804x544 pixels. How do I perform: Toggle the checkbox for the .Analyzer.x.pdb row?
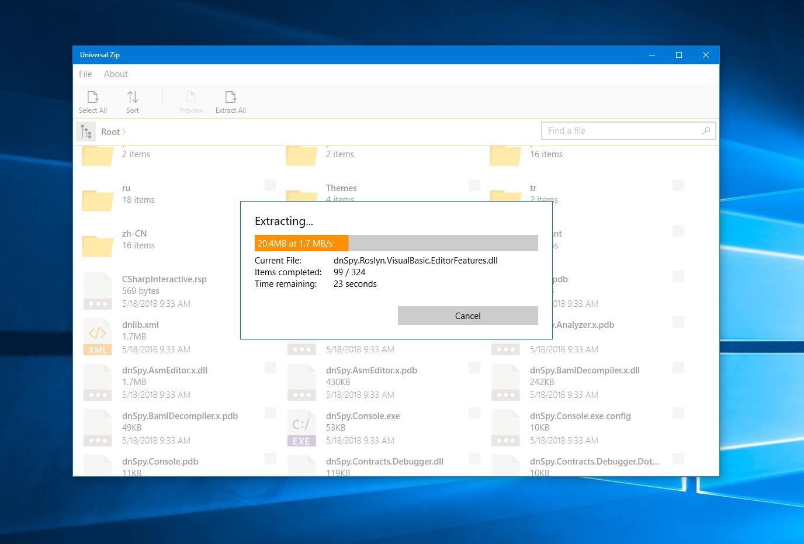[678, 322]
